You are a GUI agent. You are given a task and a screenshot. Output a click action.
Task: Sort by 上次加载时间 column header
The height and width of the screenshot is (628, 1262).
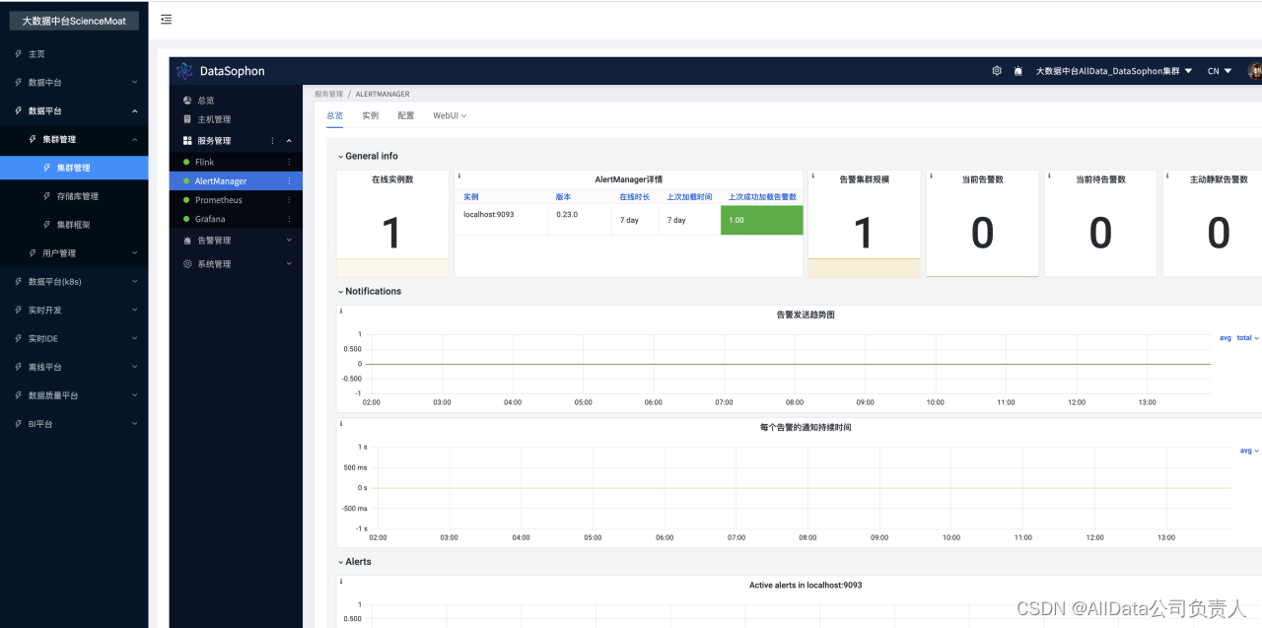690,197
